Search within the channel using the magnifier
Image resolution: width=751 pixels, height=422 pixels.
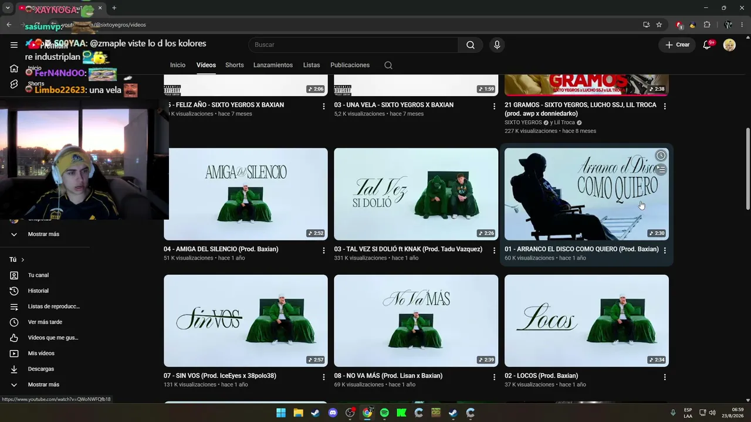388,65
